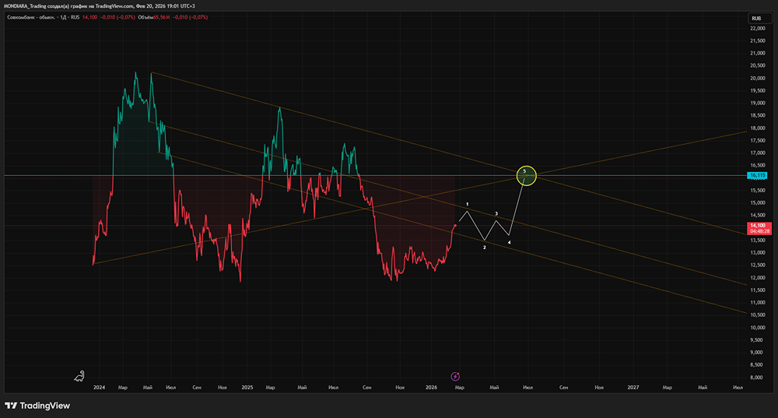This screenshot has width=778, height=418.
Task: Click the 2024 label on time axis
Action: (99, 387)
